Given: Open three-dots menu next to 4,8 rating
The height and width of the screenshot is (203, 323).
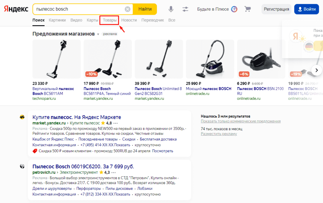Looking at the screenshot, I should pos(115,123).
